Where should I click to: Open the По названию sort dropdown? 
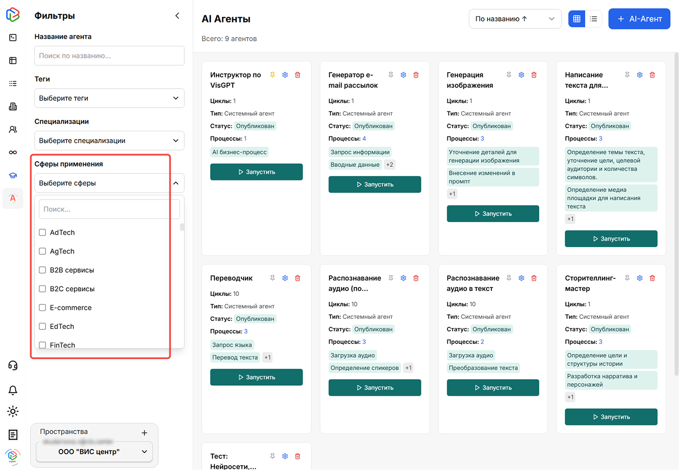(x=515, y=19)
